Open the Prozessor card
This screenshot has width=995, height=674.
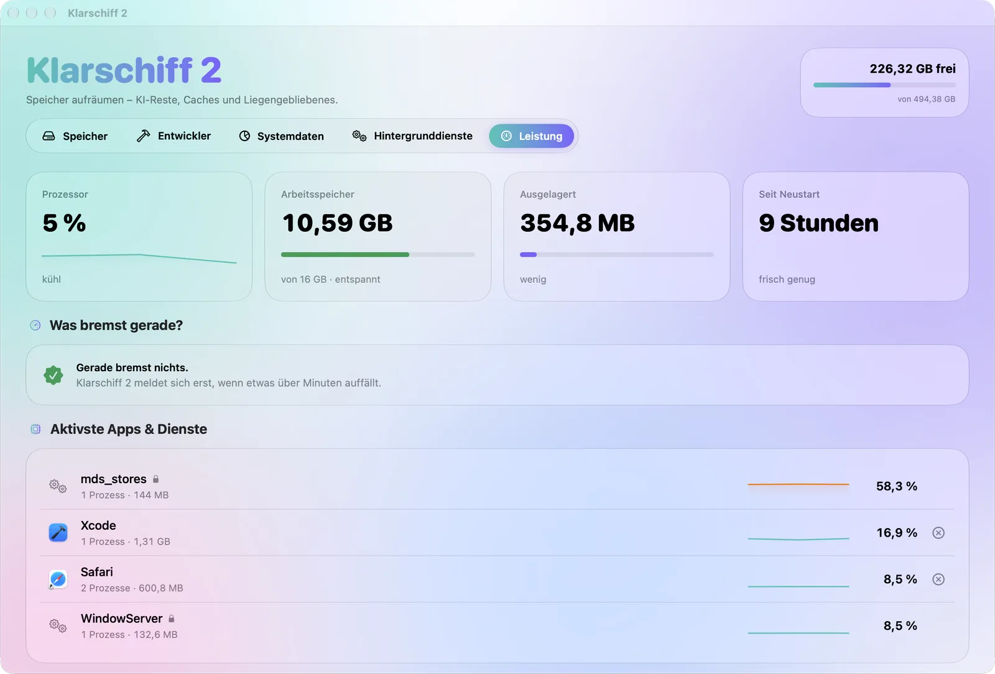click(x=139, y=237)
